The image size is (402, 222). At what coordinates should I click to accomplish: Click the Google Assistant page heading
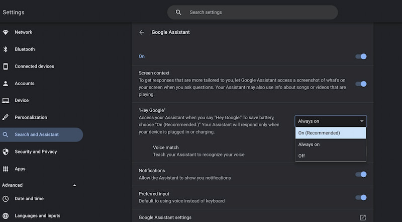point(170,32)
